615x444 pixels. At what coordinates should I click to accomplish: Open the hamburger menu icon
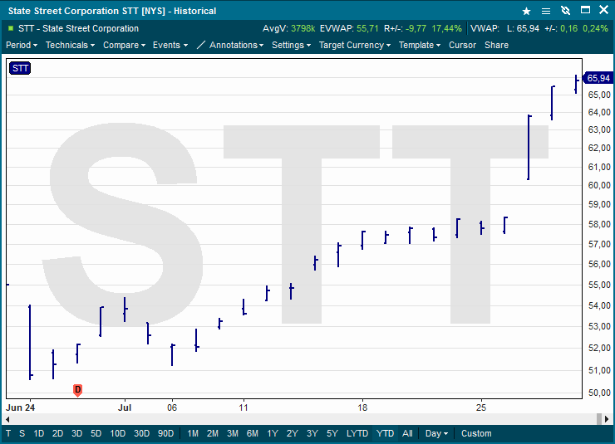(545, 11)
